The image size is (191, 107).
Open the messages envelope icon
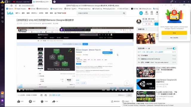coord(152,13)
